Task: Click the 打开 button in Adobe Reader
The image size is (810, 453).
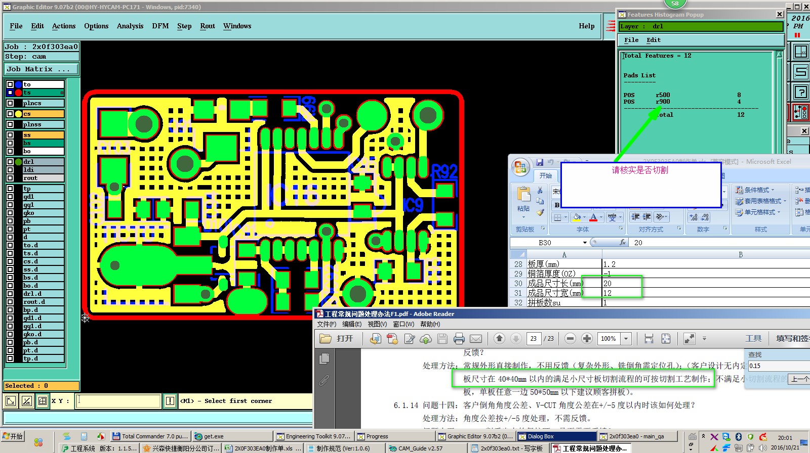Action: [x=336, y=339]
